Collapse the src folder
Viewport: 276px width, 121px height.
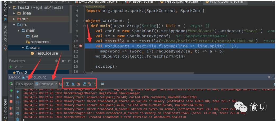(x=14, y=25)
